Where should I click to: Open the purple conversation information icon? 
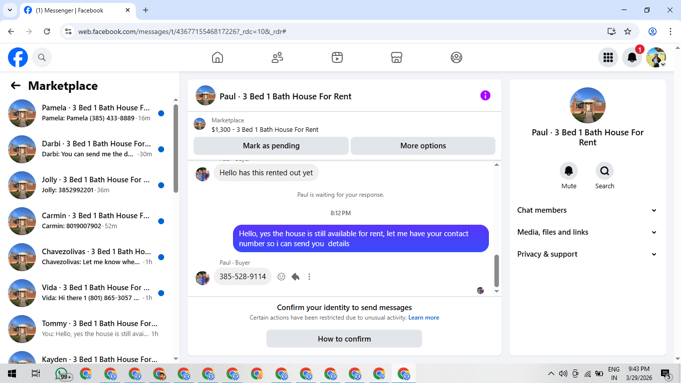485,95
